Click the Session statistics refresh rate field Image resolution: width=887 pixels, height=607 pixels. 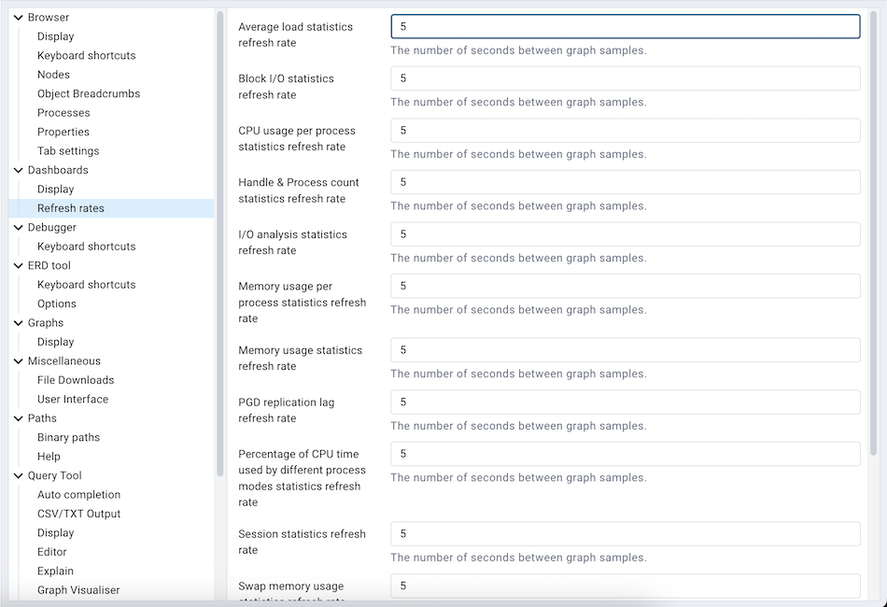626,533
